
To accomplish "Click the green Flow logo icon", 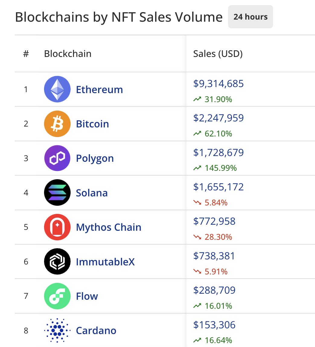I will [57, 296].
